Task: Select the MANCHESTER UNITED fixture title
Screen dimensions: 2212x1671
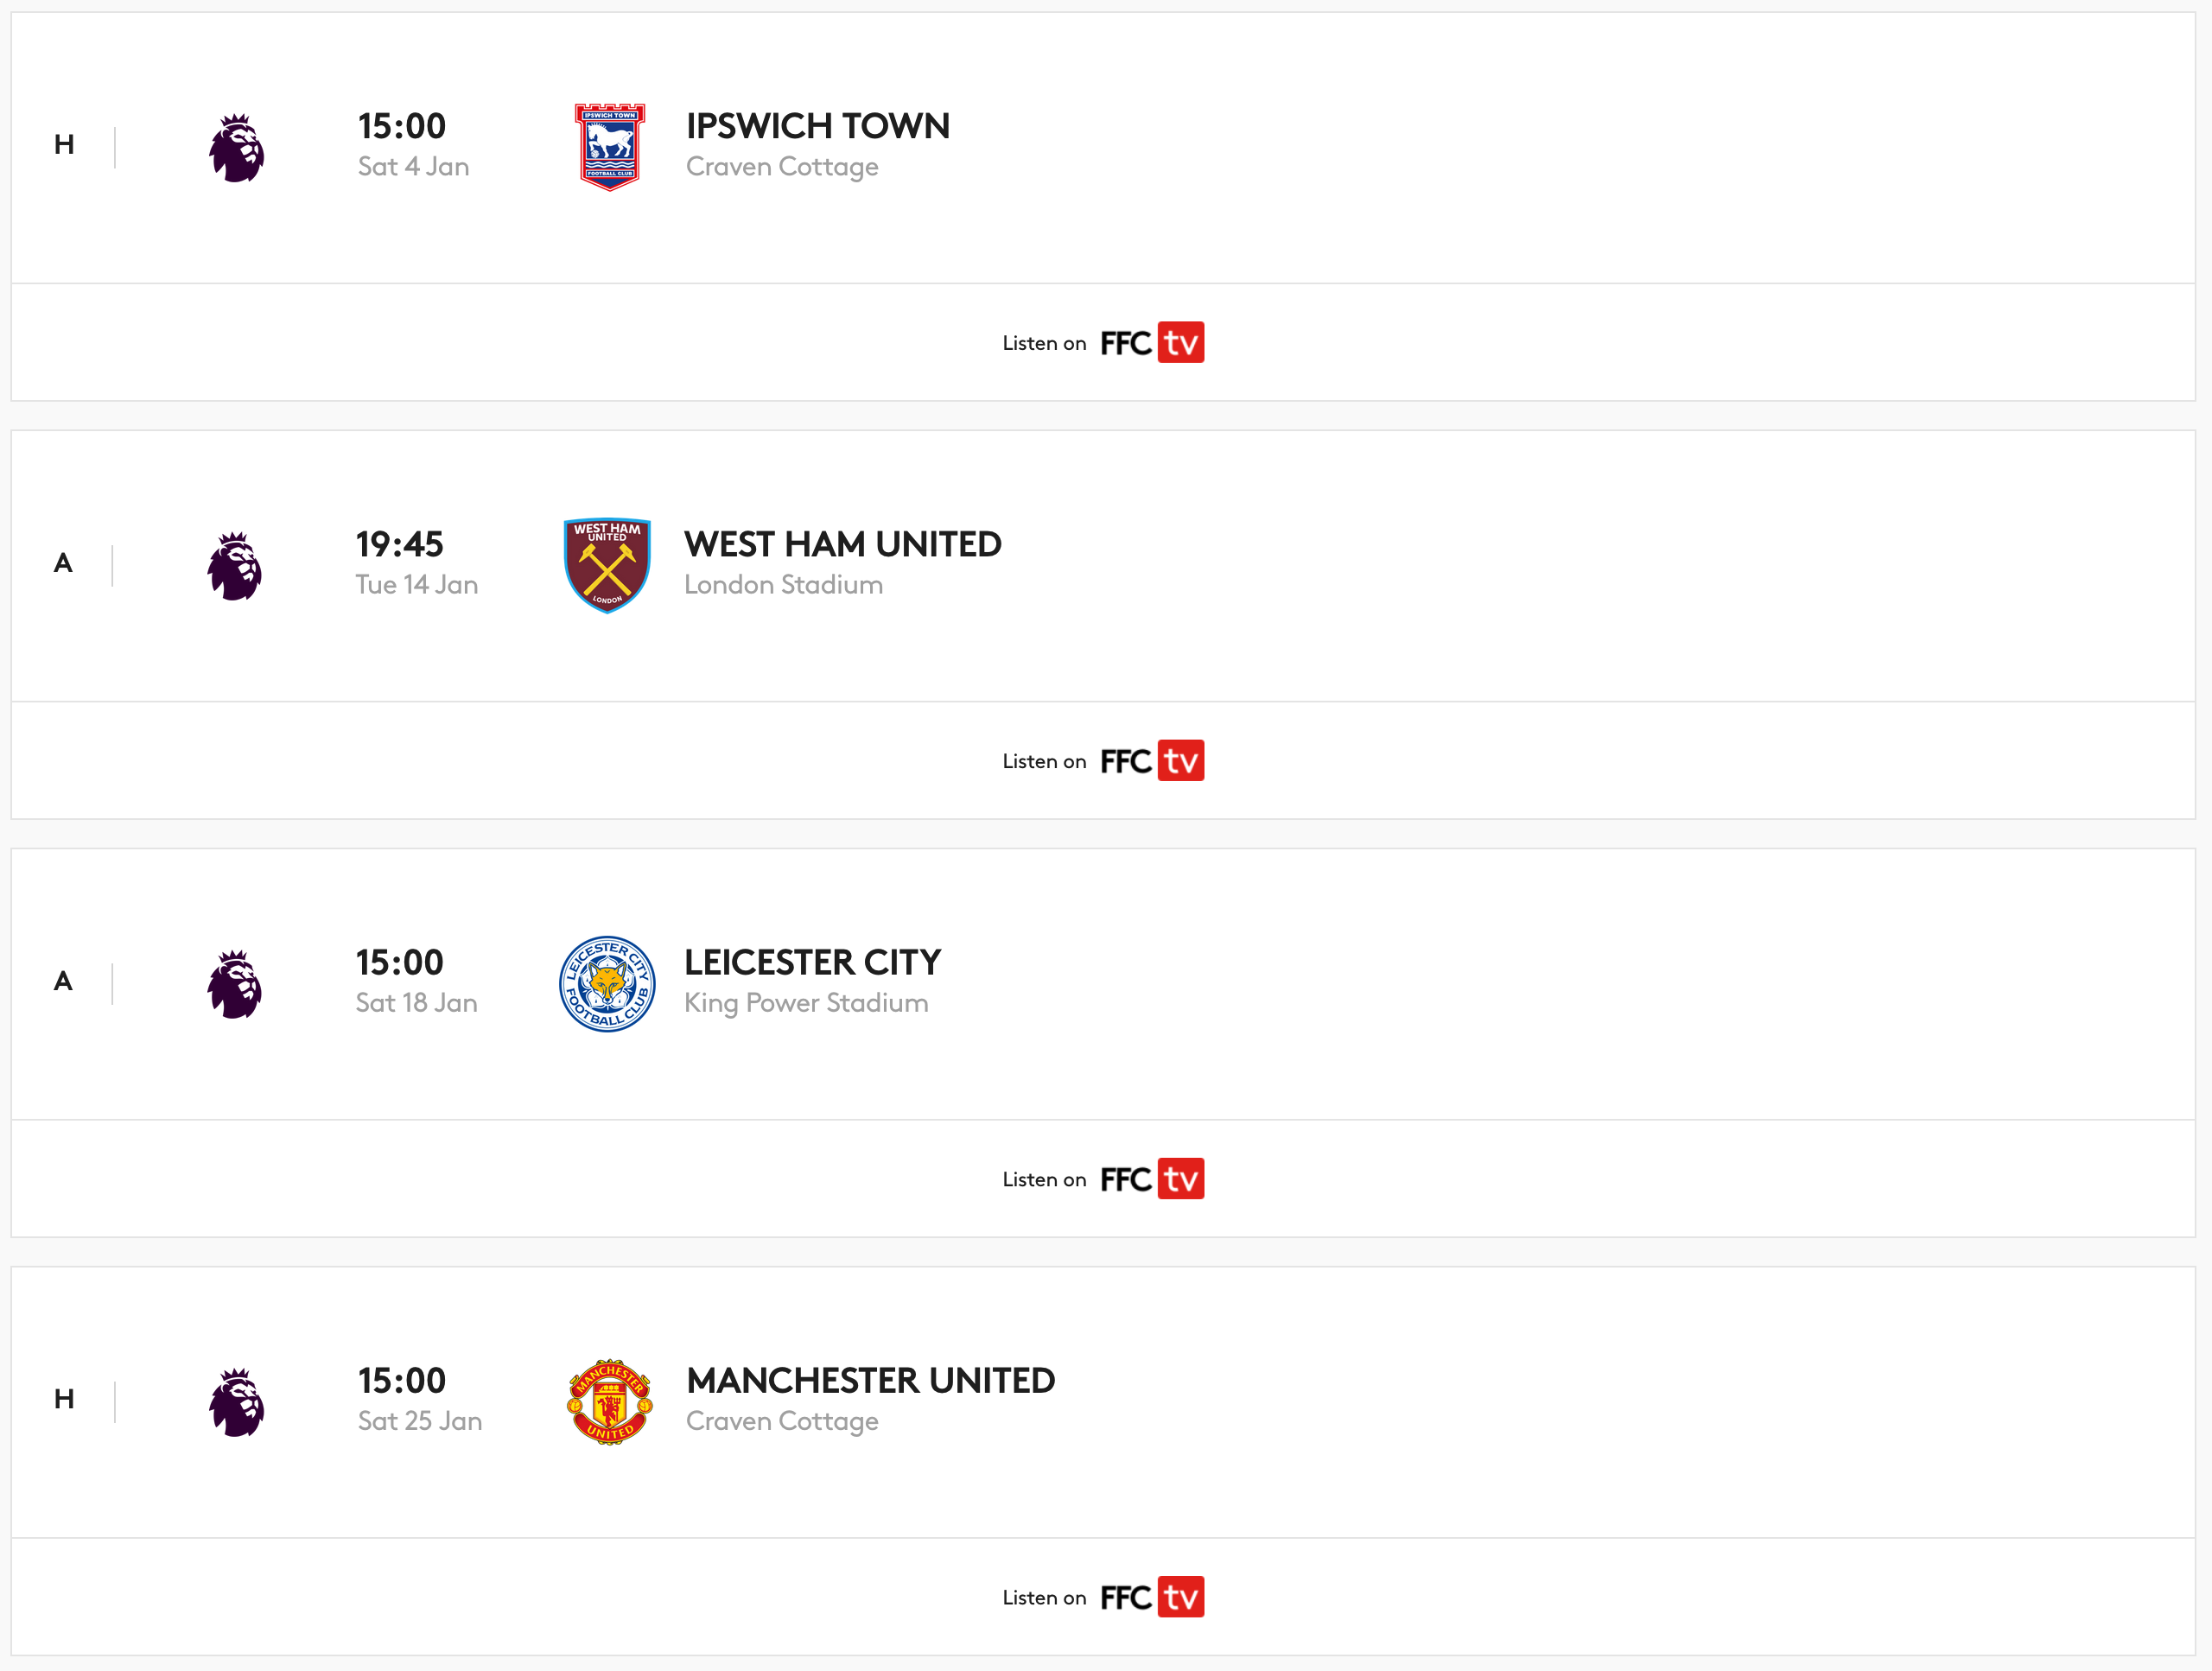Action: [871, 1380]
